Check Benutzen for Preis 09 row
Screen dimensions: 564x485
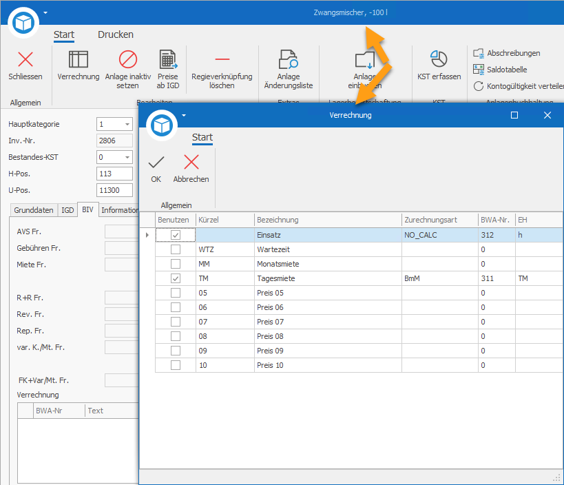[x=176, y=351]
